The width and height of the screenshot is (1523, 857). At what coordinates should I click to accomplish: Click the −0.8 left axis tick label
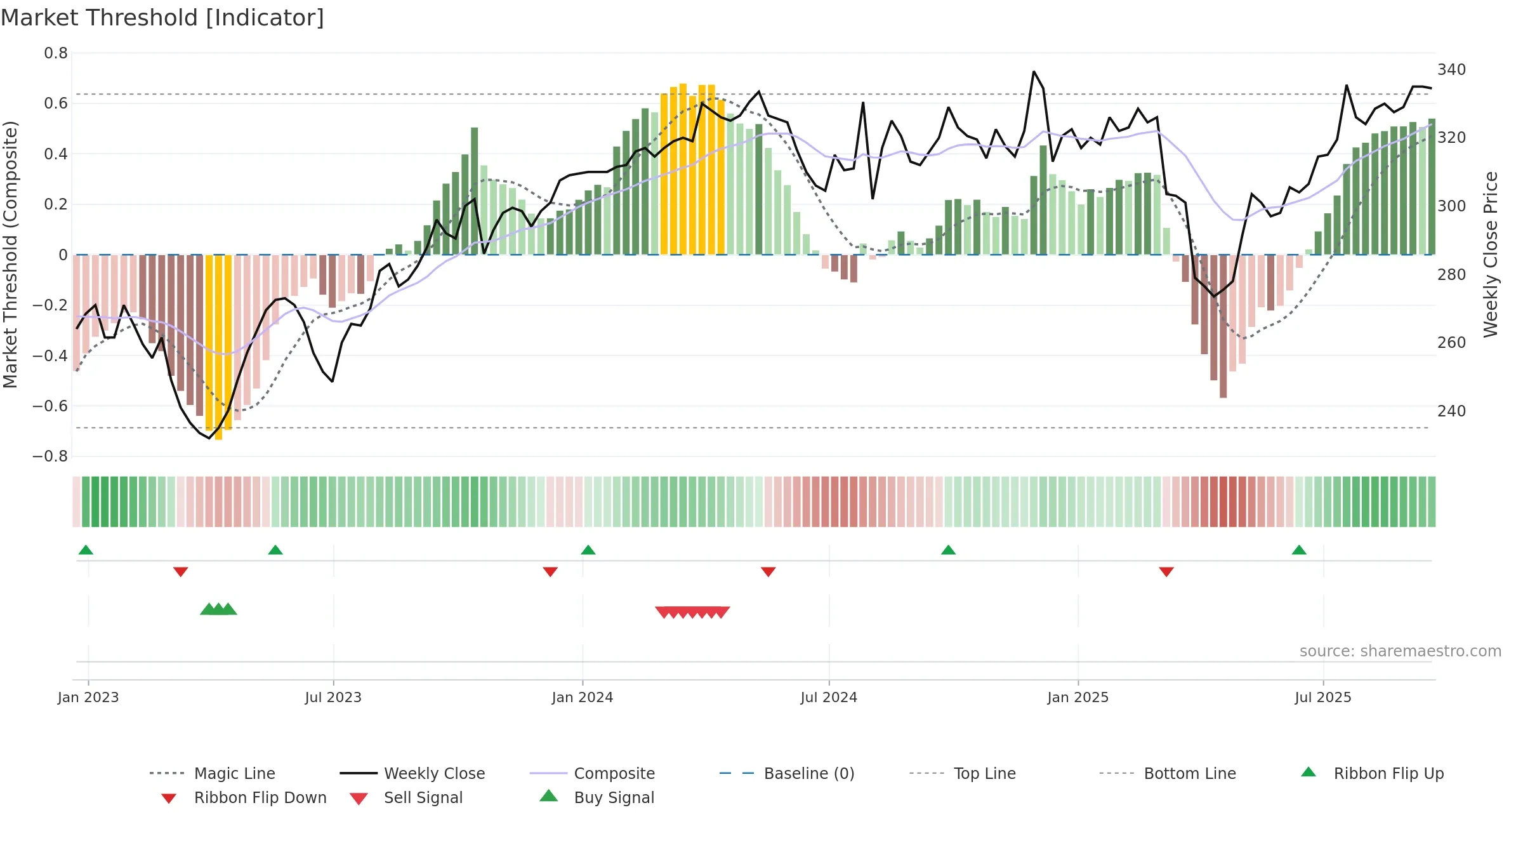(50, 456)
